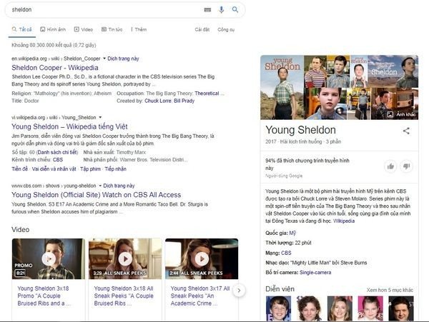This screenshot has height=322, width=429.
Task: Open Young Sheldon Official Site CBS result
Action: 96,195
